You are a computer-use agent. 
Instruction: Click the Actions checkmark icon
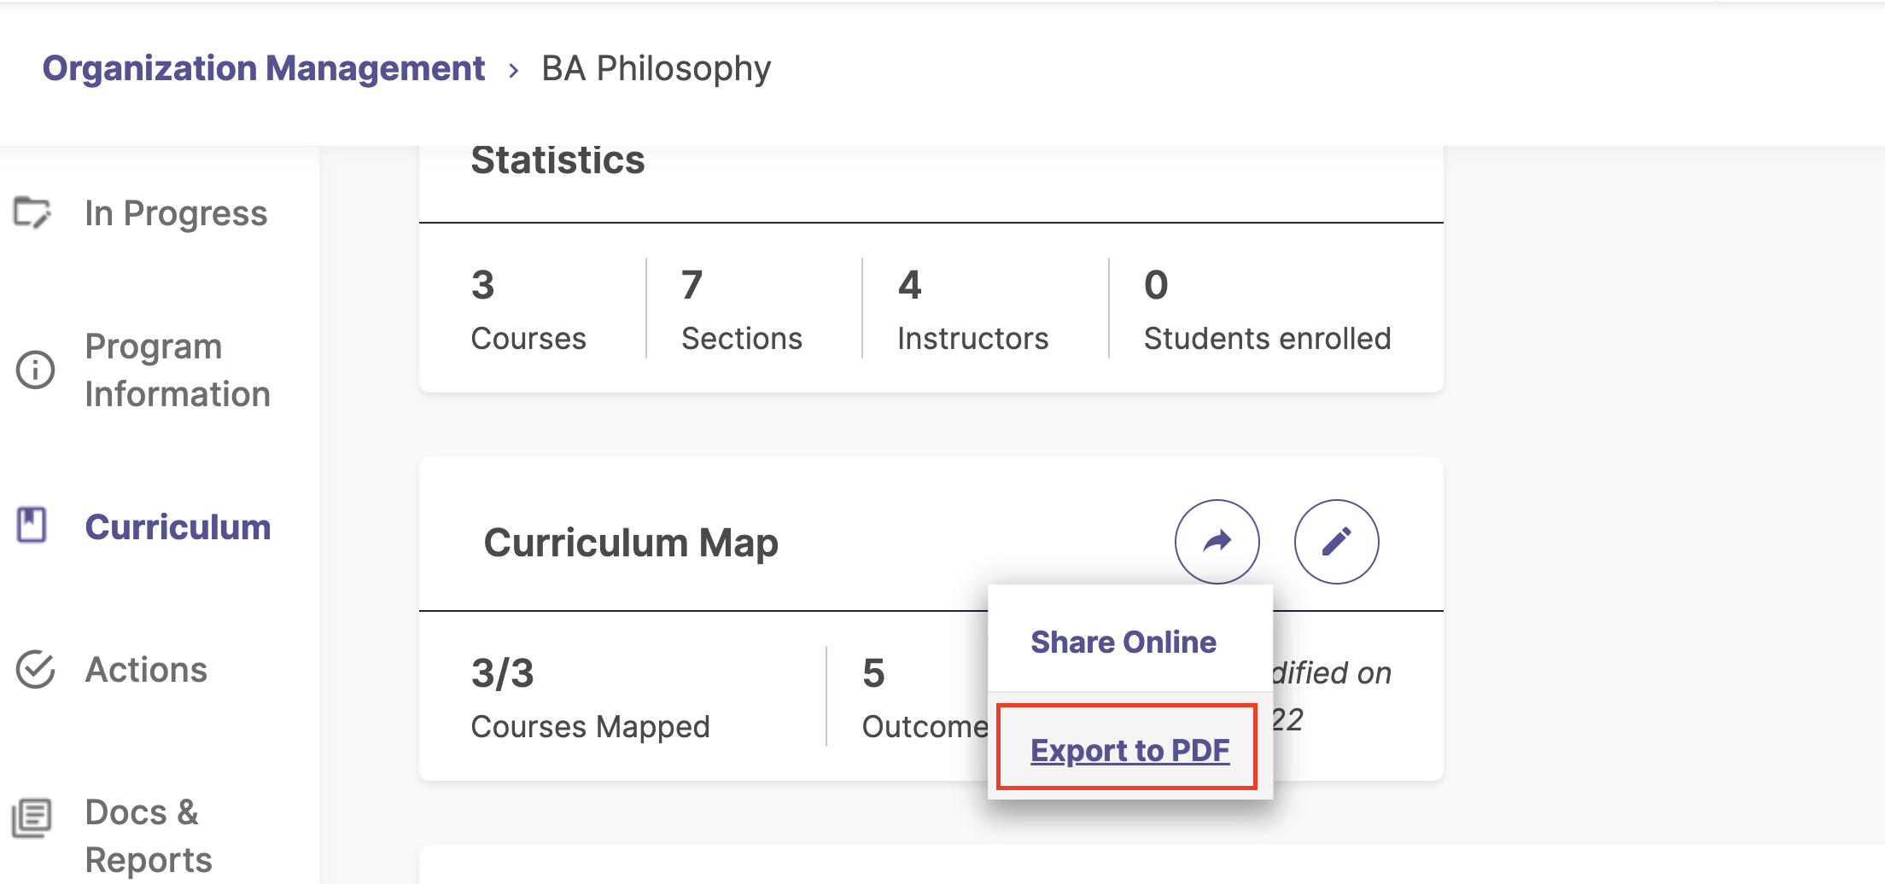(35, 669)
